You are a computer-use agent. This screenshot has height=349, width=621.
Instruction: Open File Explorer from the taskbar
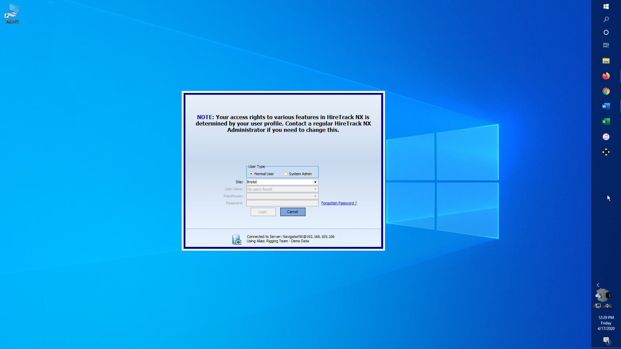pyautogui.click(x=606, y=61)
